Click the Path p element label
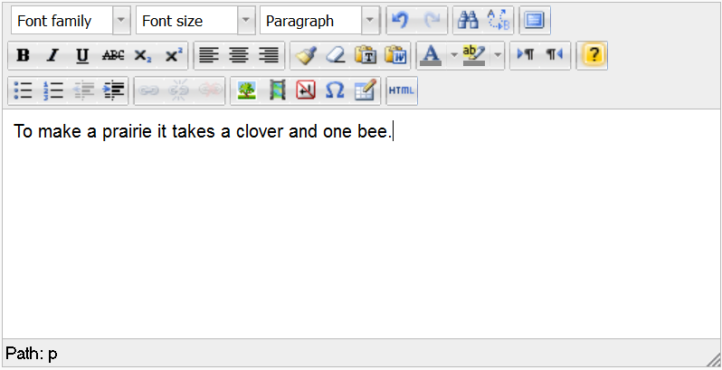722x370 pixels. tap(52, 354)
